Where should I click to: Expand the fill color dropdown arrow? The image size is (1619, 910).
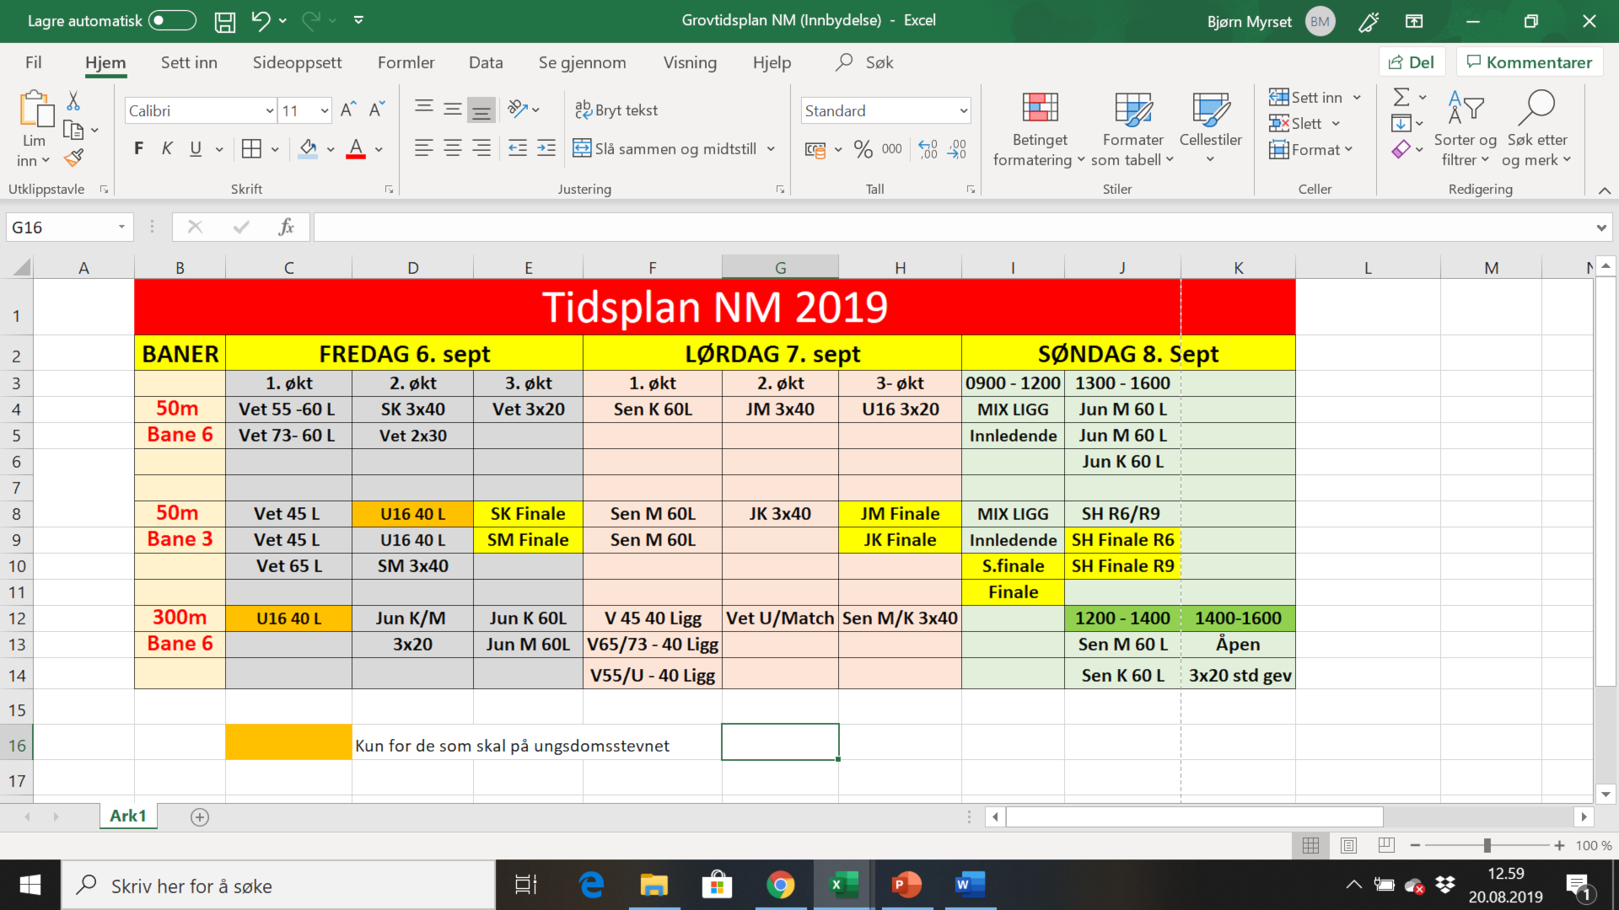[331, 149]
